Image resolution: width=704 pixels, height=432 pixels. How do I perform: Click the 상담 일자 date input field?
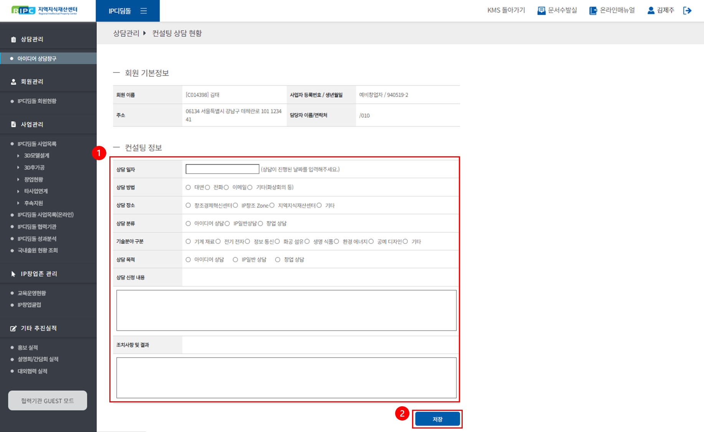[x=222, y=169]
